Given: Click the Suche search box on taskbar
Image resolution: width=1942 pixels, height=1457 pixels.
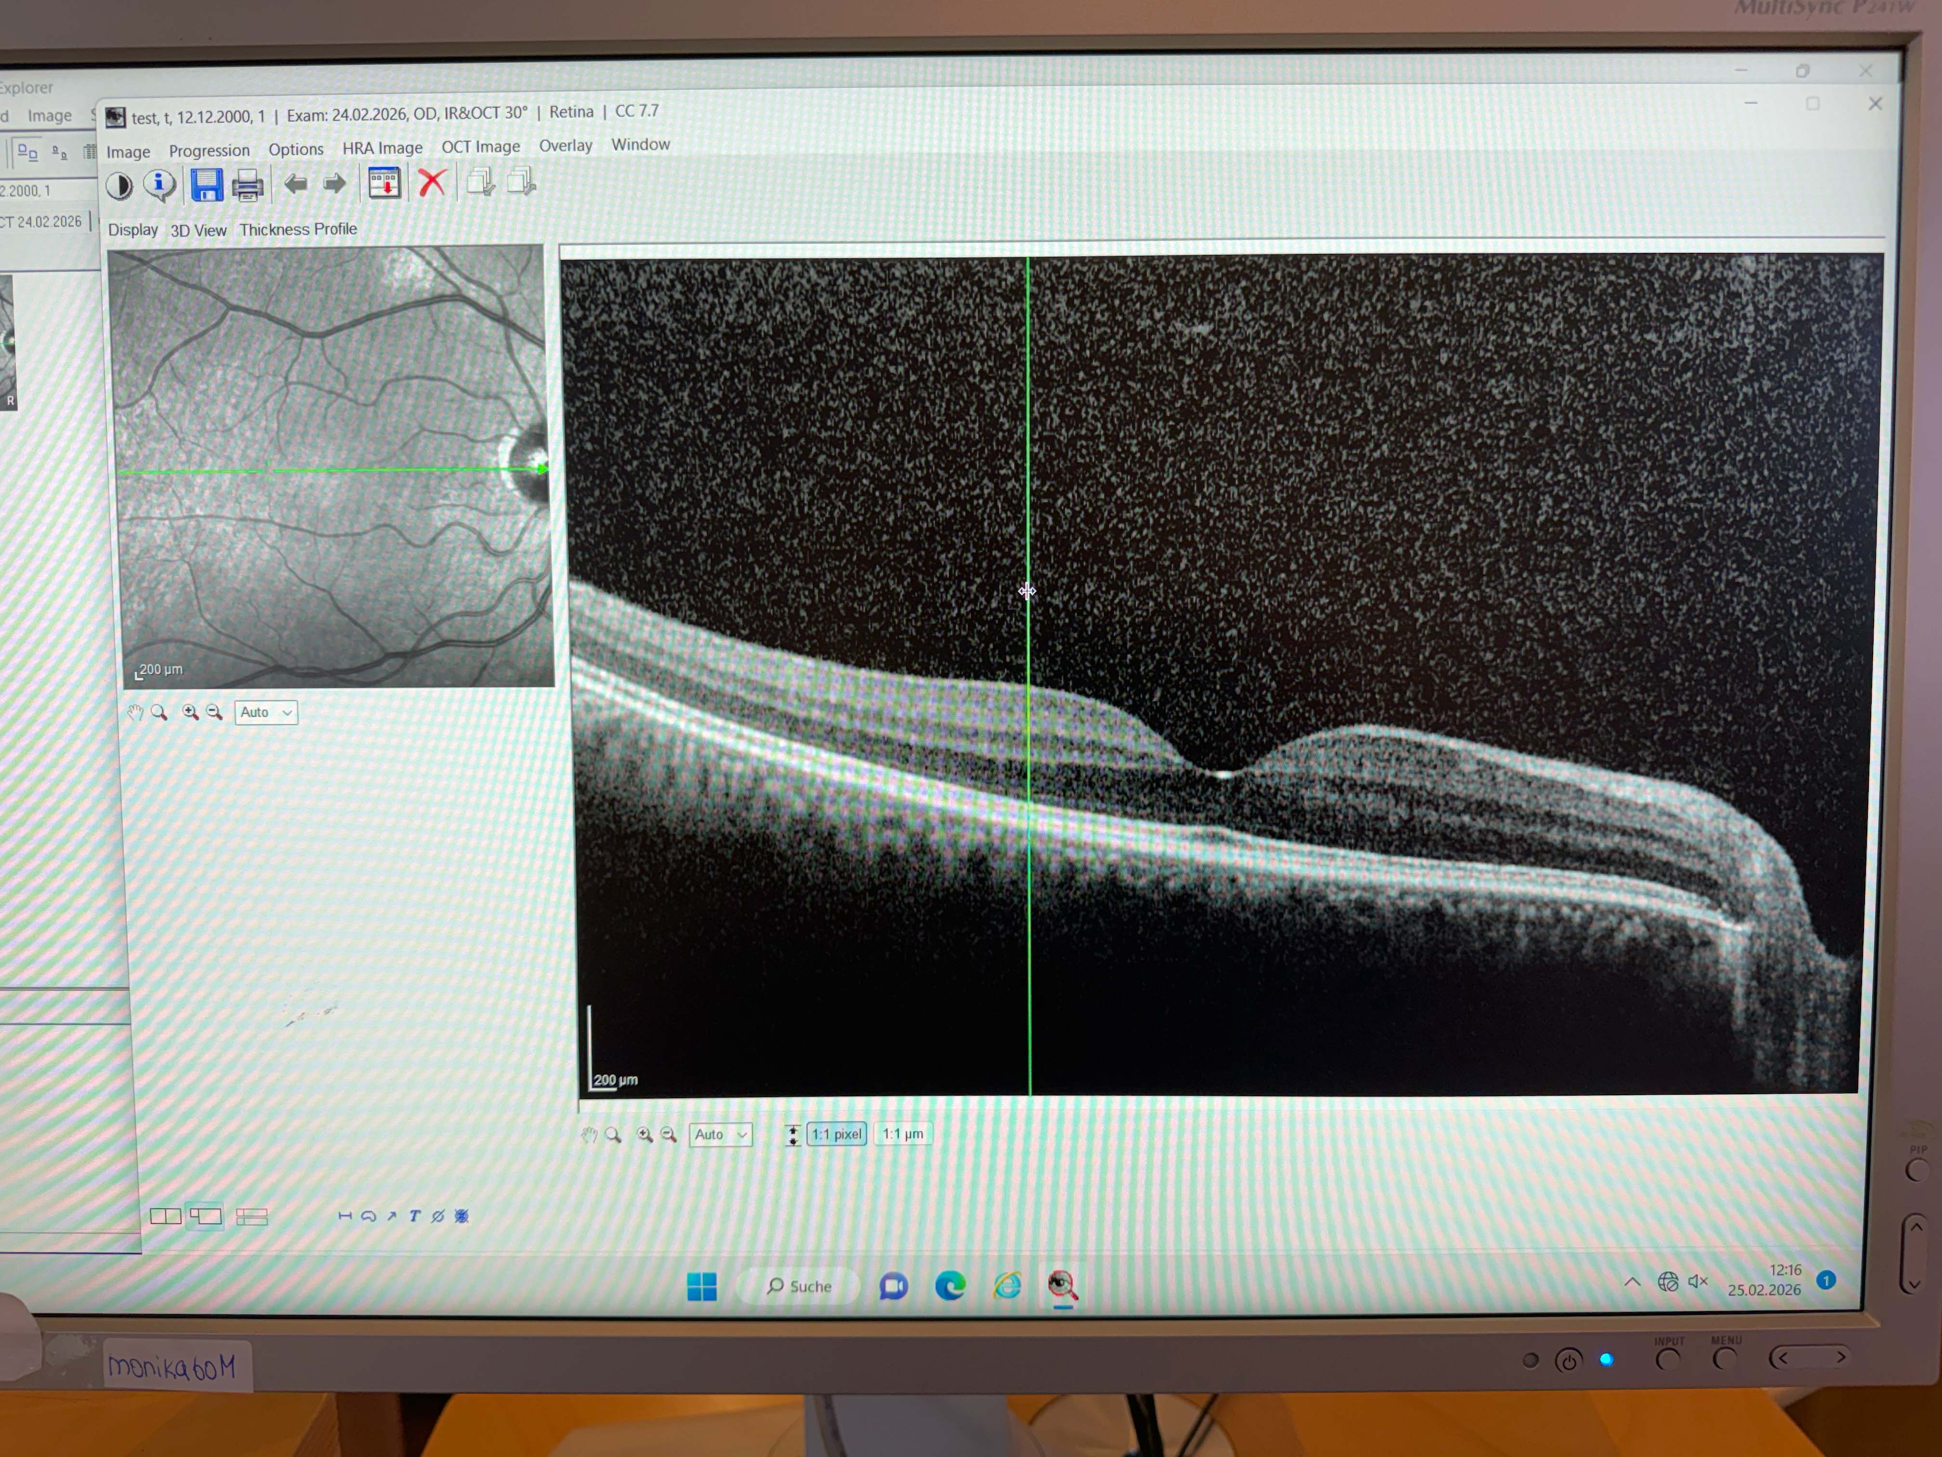Looking at the screenshot, I should (x=799, y=1286).
